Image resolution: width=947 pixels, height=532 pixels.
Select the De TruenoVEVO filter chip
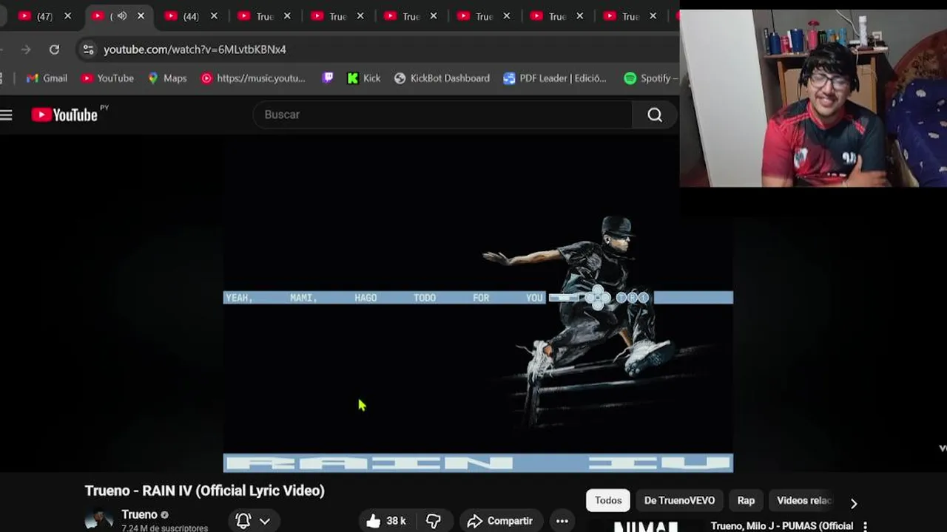tap(679, 500)
